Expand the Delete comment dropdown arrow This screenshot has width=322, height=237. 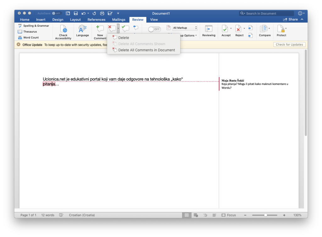click(x=118, y=28)
